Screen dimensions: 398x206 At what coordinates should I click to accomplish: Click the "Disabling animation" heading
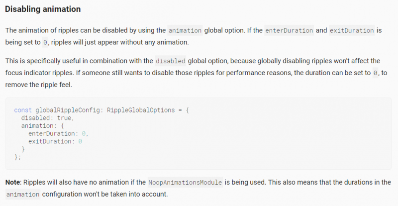point(43,9)
